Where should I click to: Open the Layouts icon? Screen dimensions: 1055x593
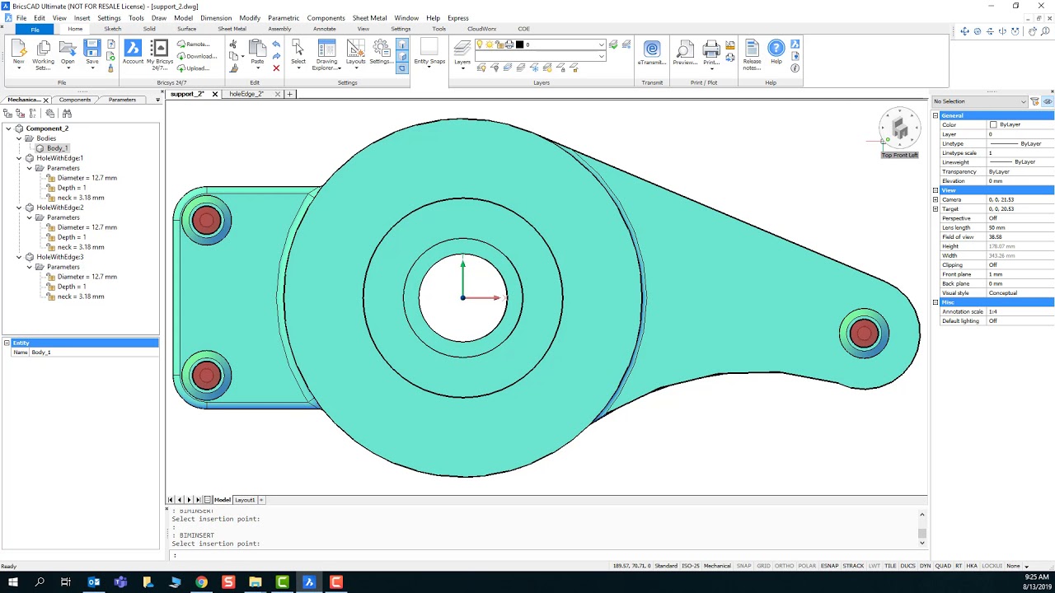point(355,49)
